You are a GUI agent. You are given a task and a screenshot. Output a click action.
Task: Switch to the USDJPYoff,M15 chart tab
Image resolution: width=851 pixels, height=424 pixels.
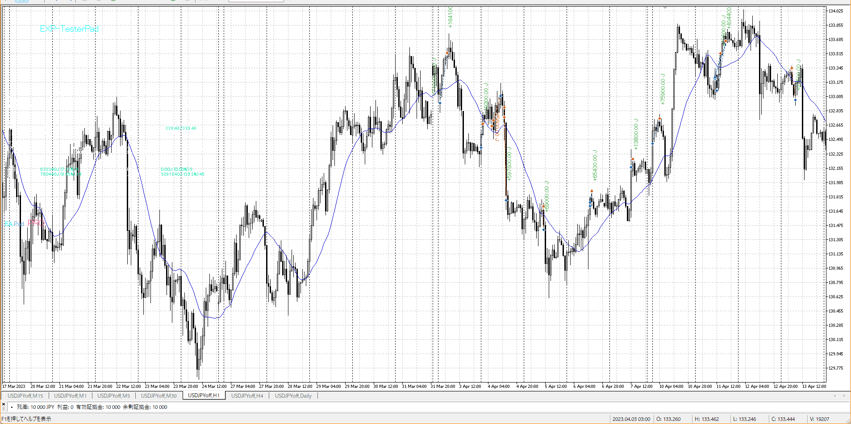[x=25, y=396]
